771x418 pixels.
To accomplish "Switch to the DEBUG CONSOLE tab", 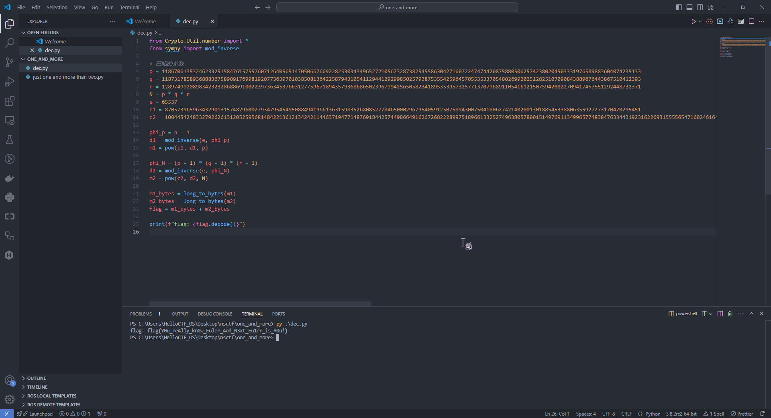I will pyautogui.click(x=215, y=314).
